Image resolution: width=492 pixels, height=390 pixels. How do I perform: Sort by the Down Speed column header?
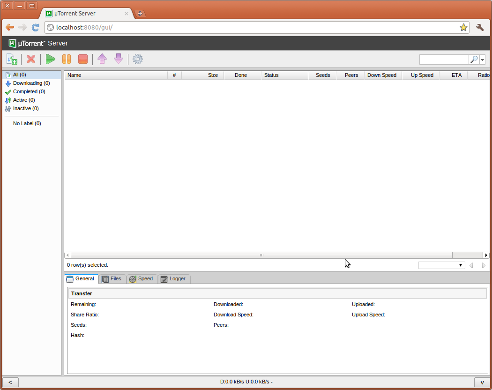tap(383, 75)
